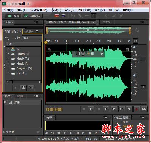This screenshot has height=143, width=151.
Task: Open the History panel options menu
Action: click(x=36, y=96)
